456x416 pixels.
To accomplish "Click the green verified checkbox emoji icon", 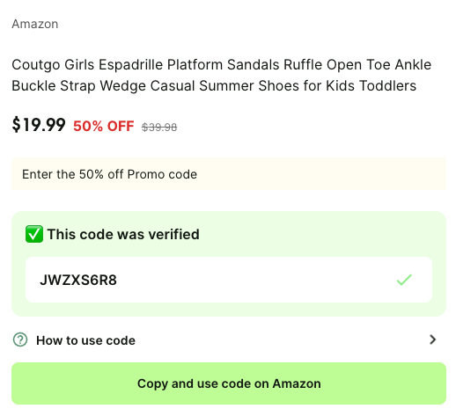I will tap(34, 234).
